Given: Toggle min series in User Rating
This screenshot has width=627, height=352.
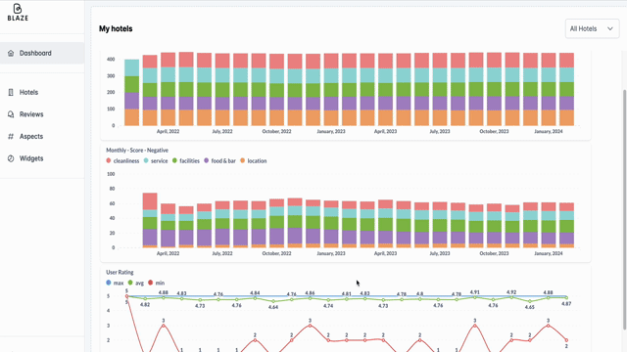Looking at the screenshot, I should click(x=156, y=283).
